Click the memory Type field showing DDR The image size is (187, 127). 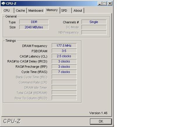click(x=34, y=22)
